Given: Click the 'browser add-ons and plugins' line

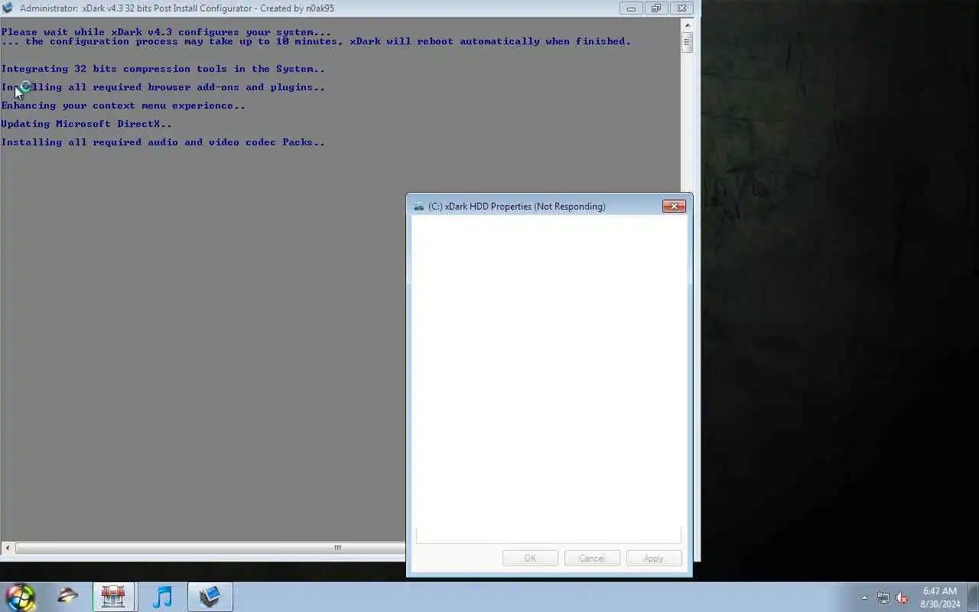Looking at the screenshot, I should point(163,87).
